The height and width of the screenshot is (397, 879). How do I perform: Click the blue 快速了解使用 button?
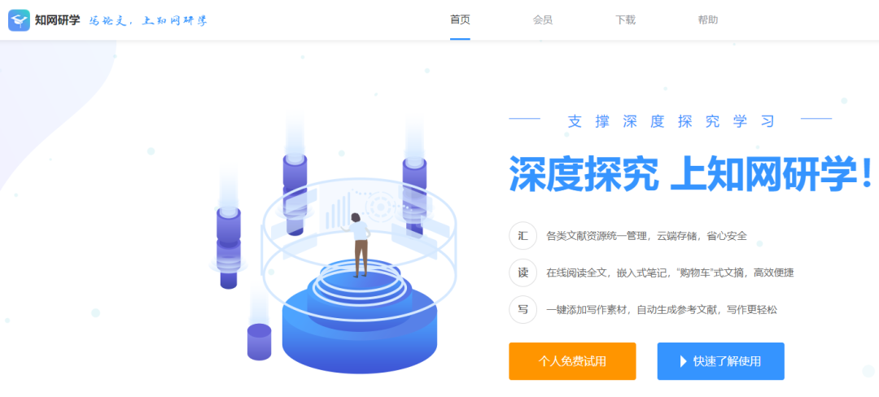pyautogui.click(x=721, y=361)
